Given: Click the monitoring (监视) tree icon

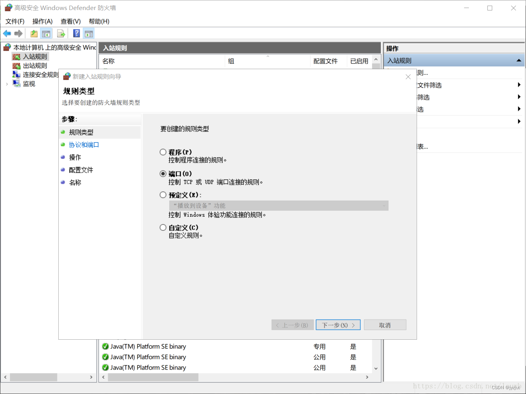Looking at the screenshot, I should pos(16,84).
